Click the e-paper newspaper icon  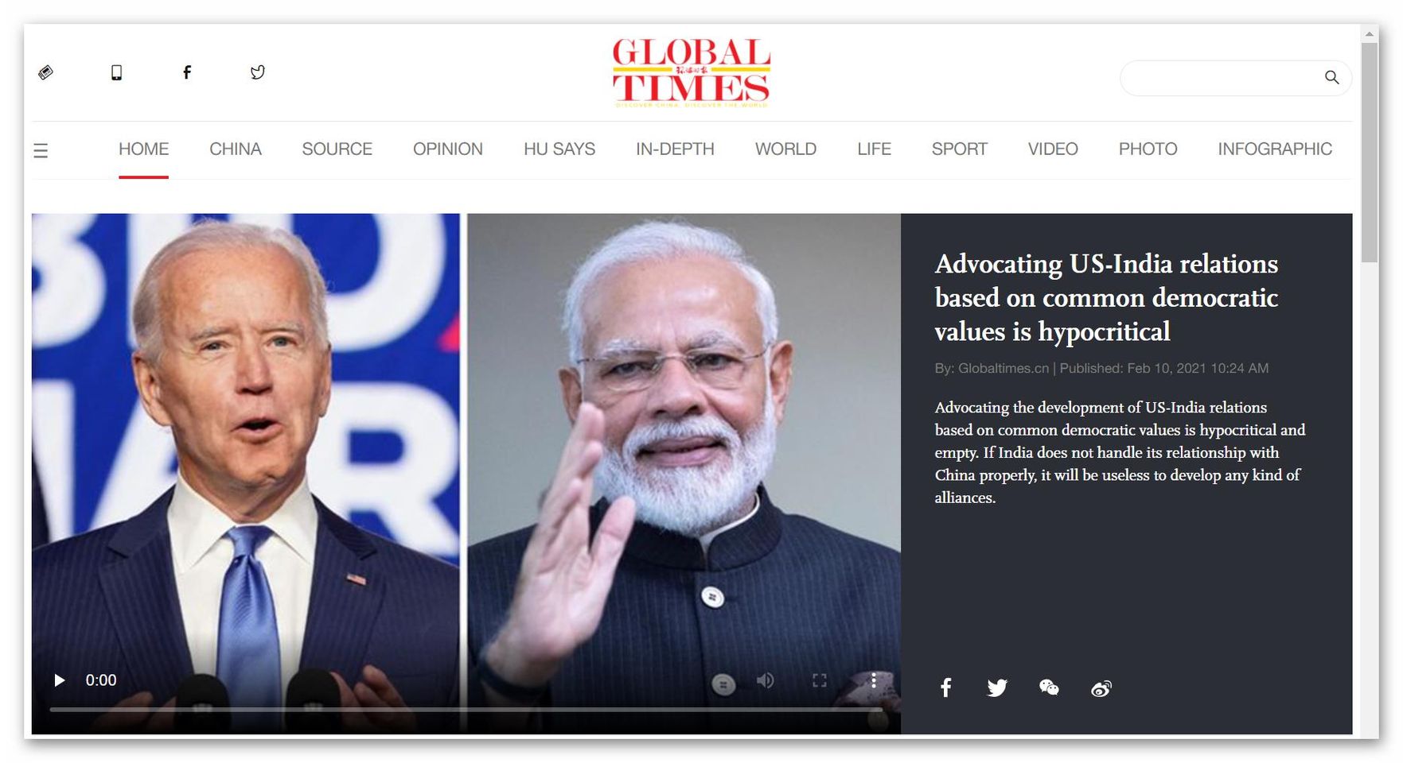click(46, 73)
